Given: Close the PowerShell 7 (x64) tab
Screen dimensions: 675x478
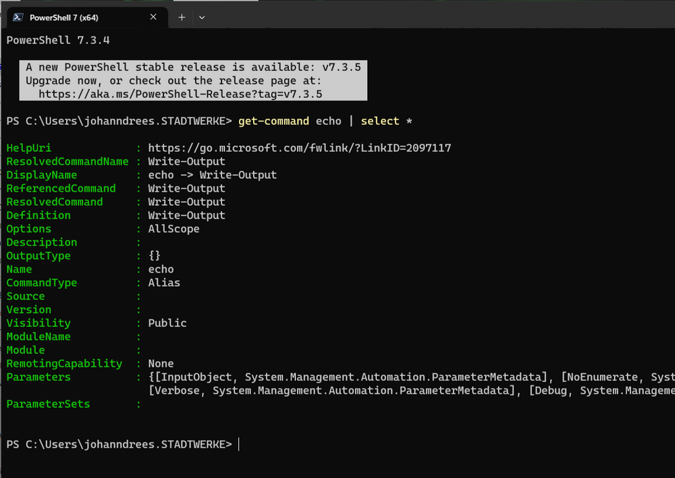Looking at the screenshot, I should click(x=157, y=18).
